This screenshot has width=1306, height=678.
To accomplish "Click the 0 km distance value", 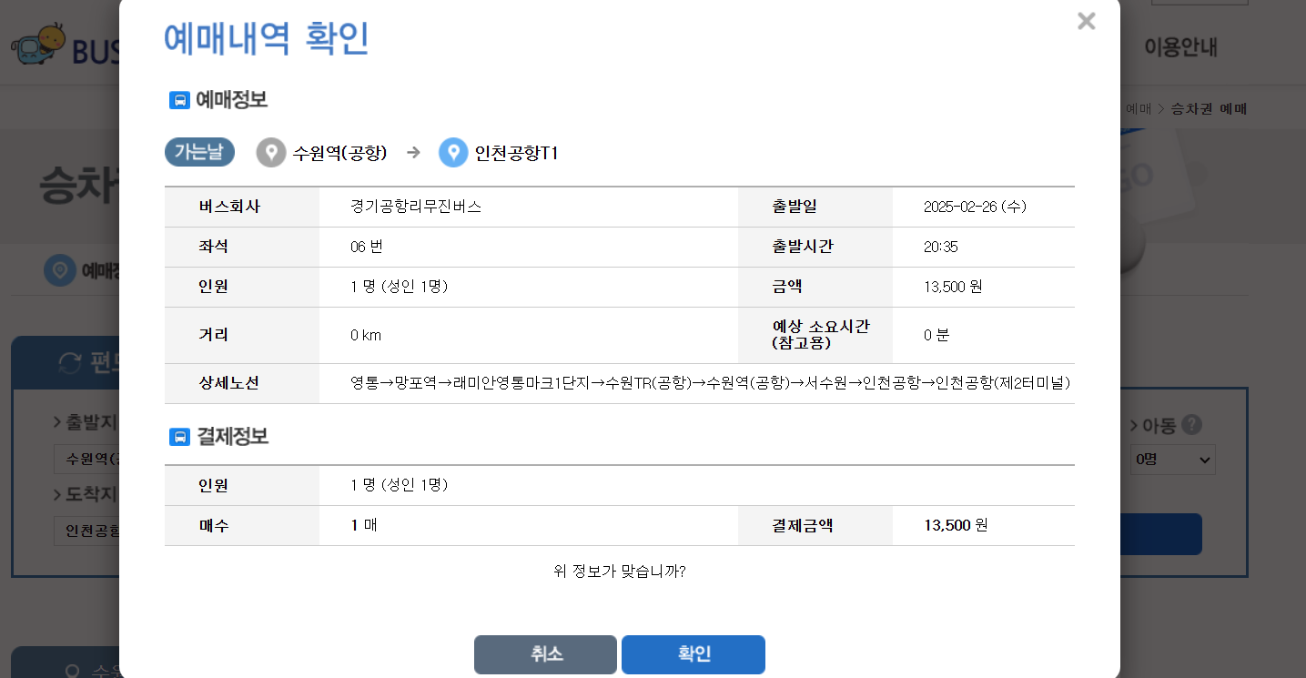I will (x=366, y=335).
